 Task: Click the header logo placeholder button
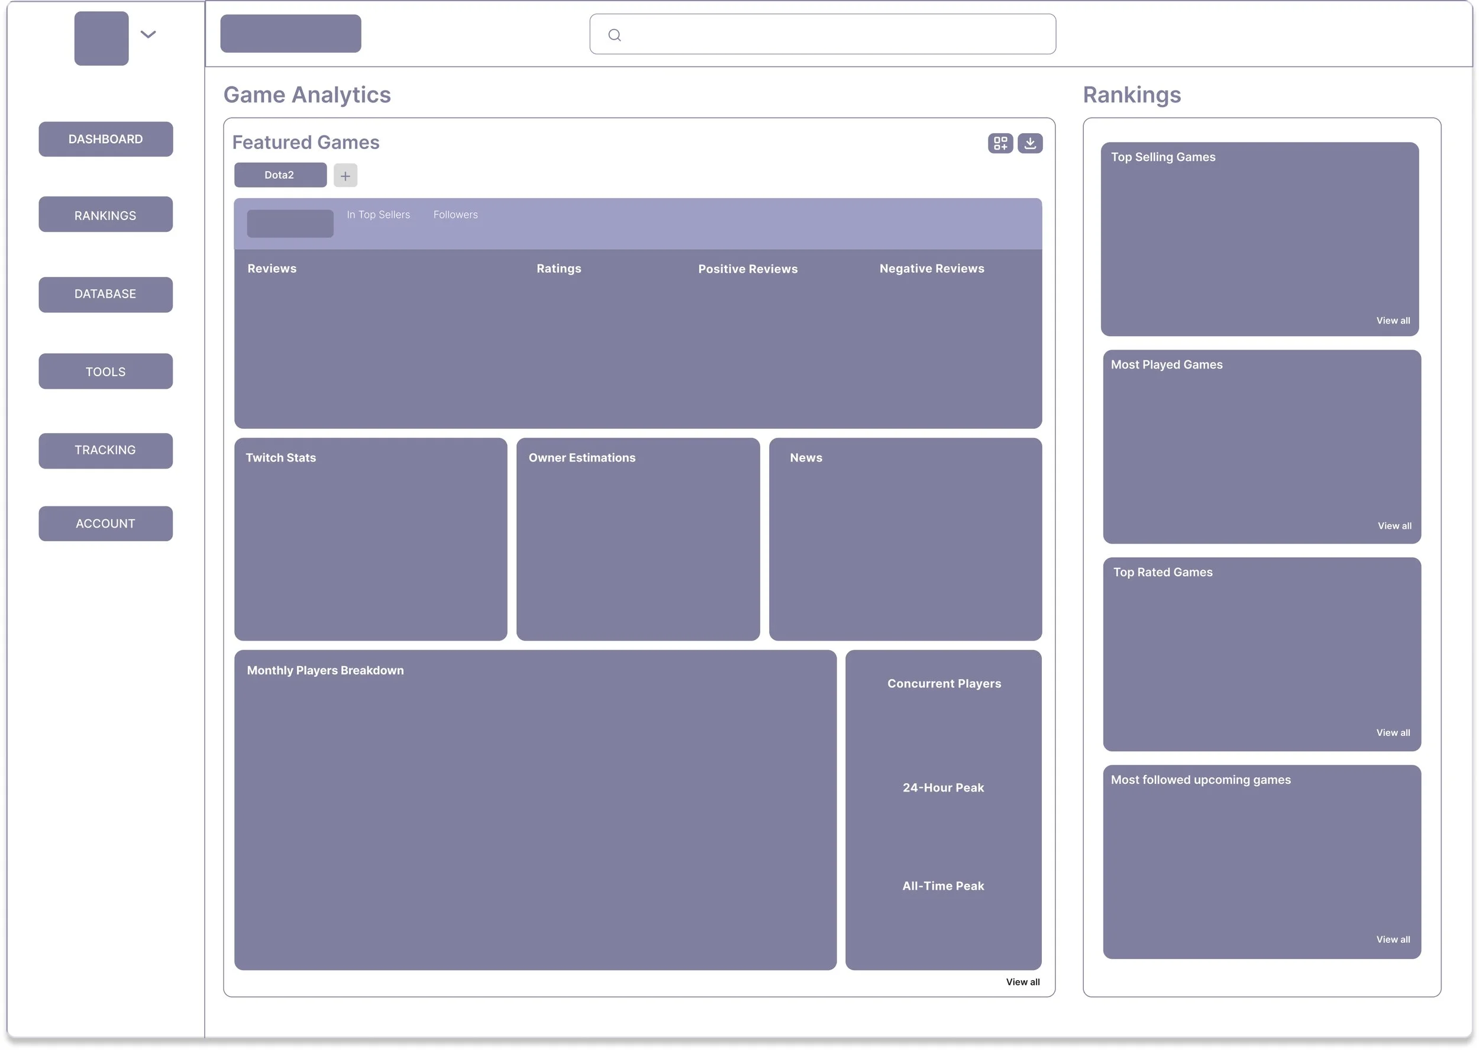tap(290, 34)
